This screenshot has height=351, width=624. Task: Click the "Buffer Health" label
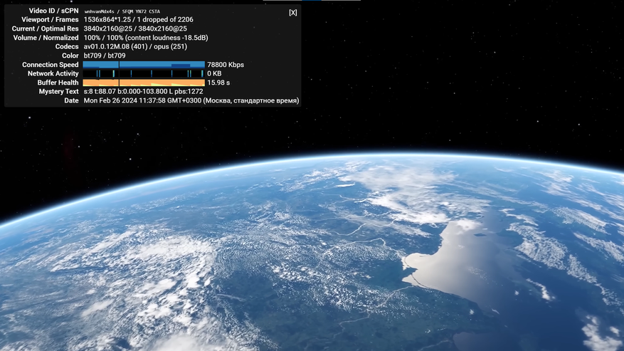(58, 83)
